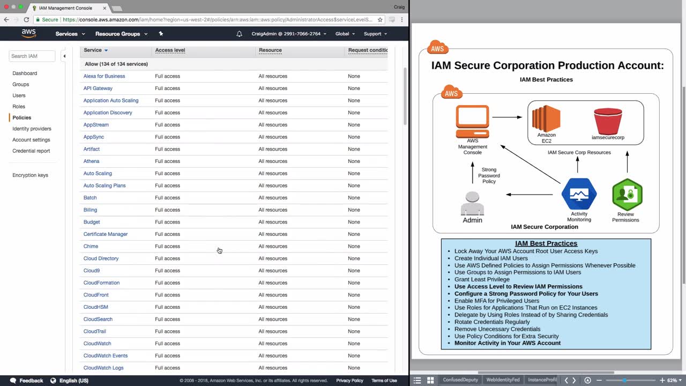The image size is (686, 386).
Task: Go back using the browser back arrow
Action: [6, 19]
